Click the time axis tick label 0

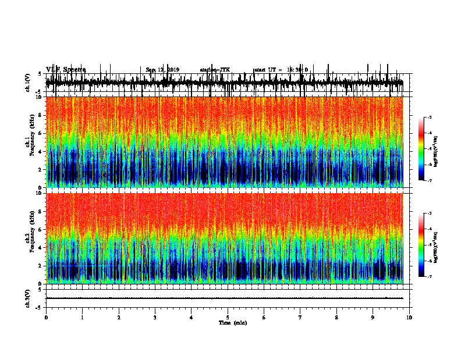point(46,318)
